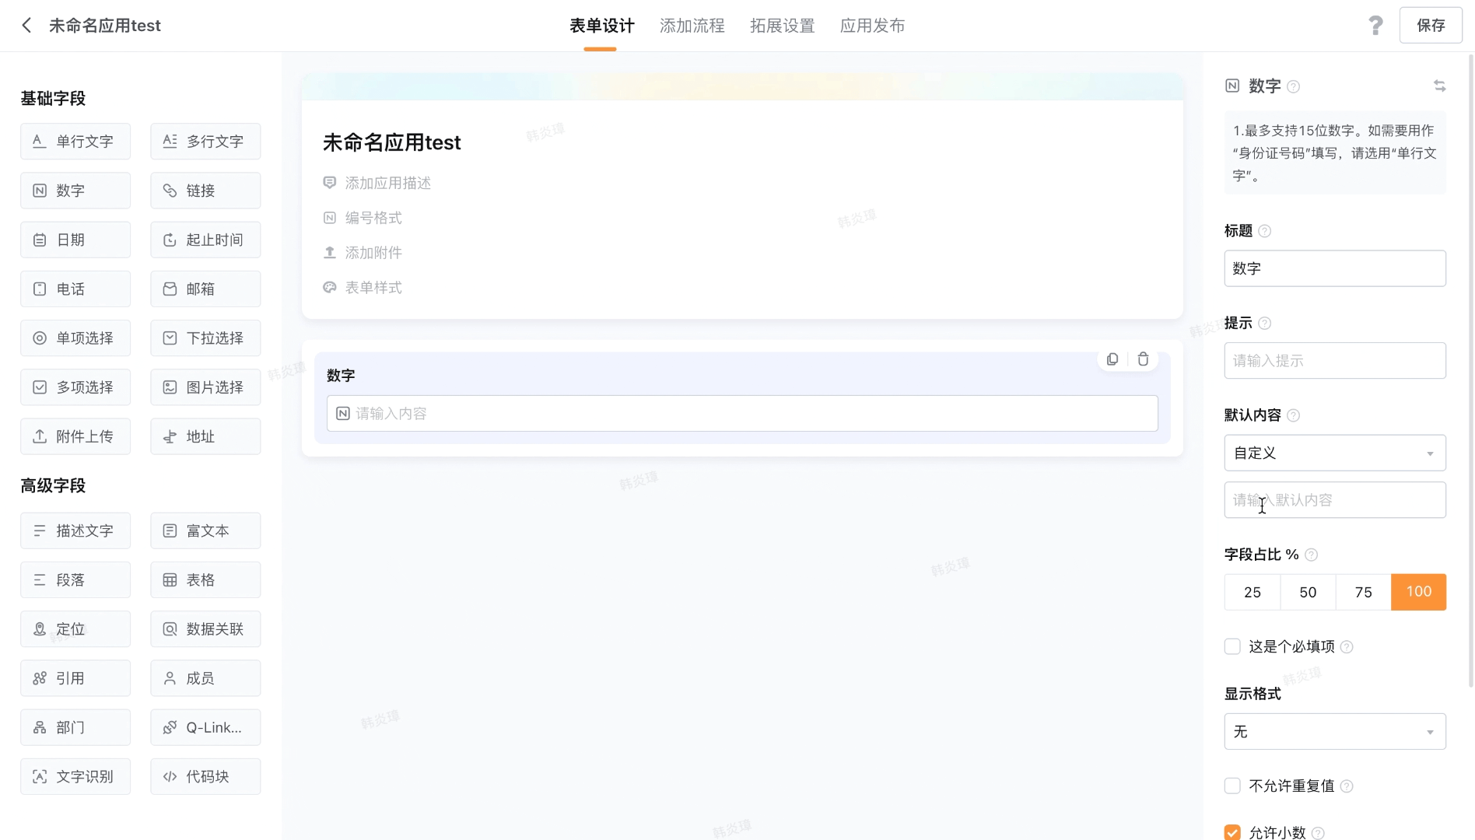This screenshot has width=1475, height=840.
Task: Check the 这是个必填项 checkbox
Action: pos(1232,646)
